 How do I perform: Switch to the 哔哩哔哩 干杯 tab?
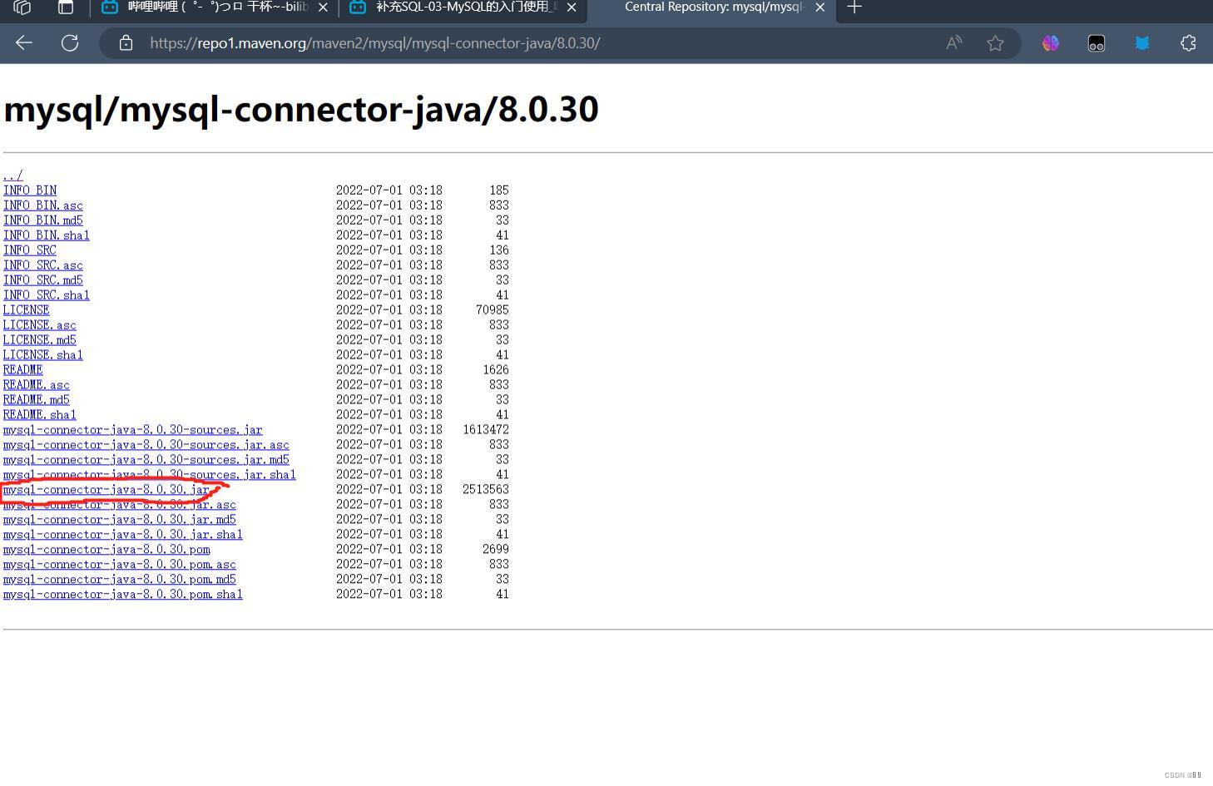tap(208, 7)
